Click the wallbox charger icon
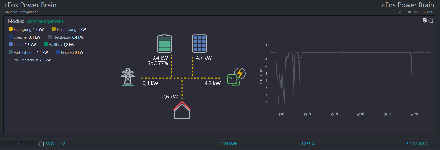Image resolution: width=440 pixels, height=150 pixels. (x=236, y=77)
